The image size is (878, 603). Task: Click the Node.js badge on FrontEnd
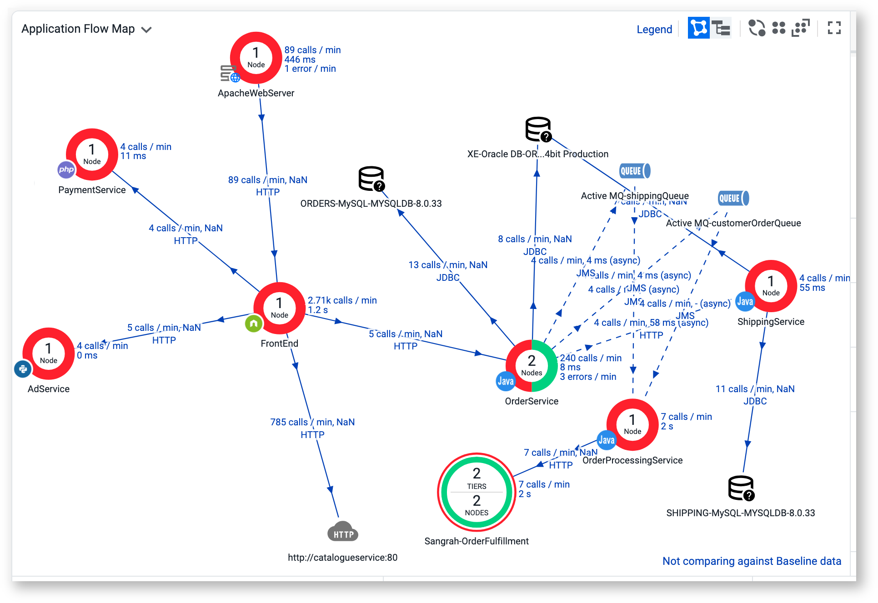254,324
